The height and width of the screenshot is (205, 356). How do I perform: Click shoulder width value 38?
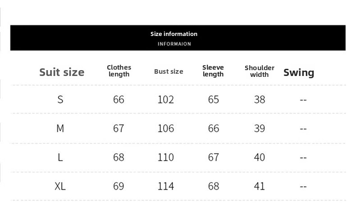click(x=260, y=99)
